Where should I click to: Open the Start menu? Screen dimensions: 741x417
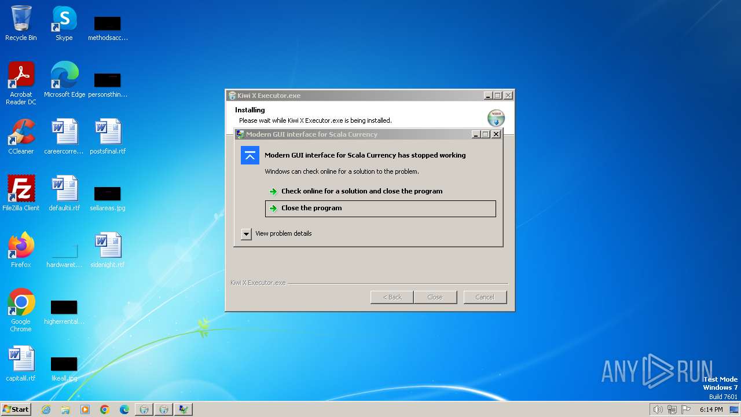coord(16,409)
